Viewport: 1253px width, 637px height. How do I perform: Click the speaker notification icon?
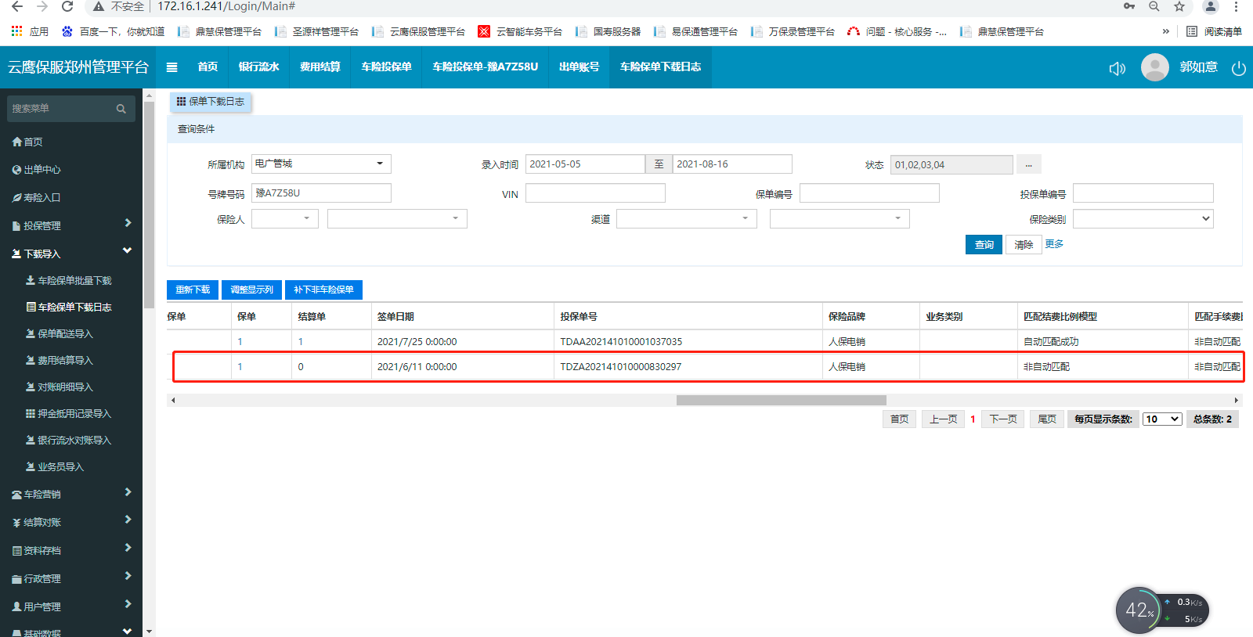tap(1117, 68)
